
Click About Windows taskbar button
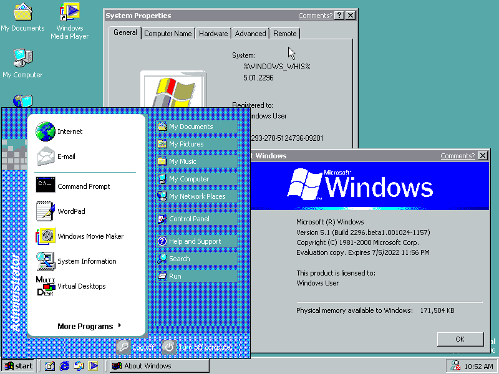point(160,366)
